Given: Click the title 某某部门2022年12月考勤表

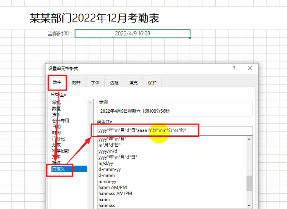Looking at the screenshot, I should [95, 18].
